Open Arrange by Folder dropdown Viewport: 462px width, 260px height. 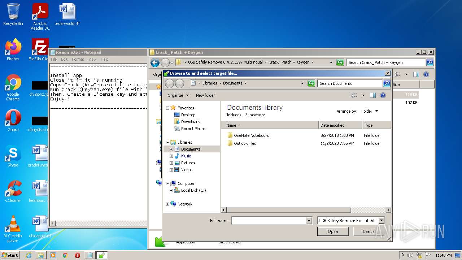coord(370,111)
